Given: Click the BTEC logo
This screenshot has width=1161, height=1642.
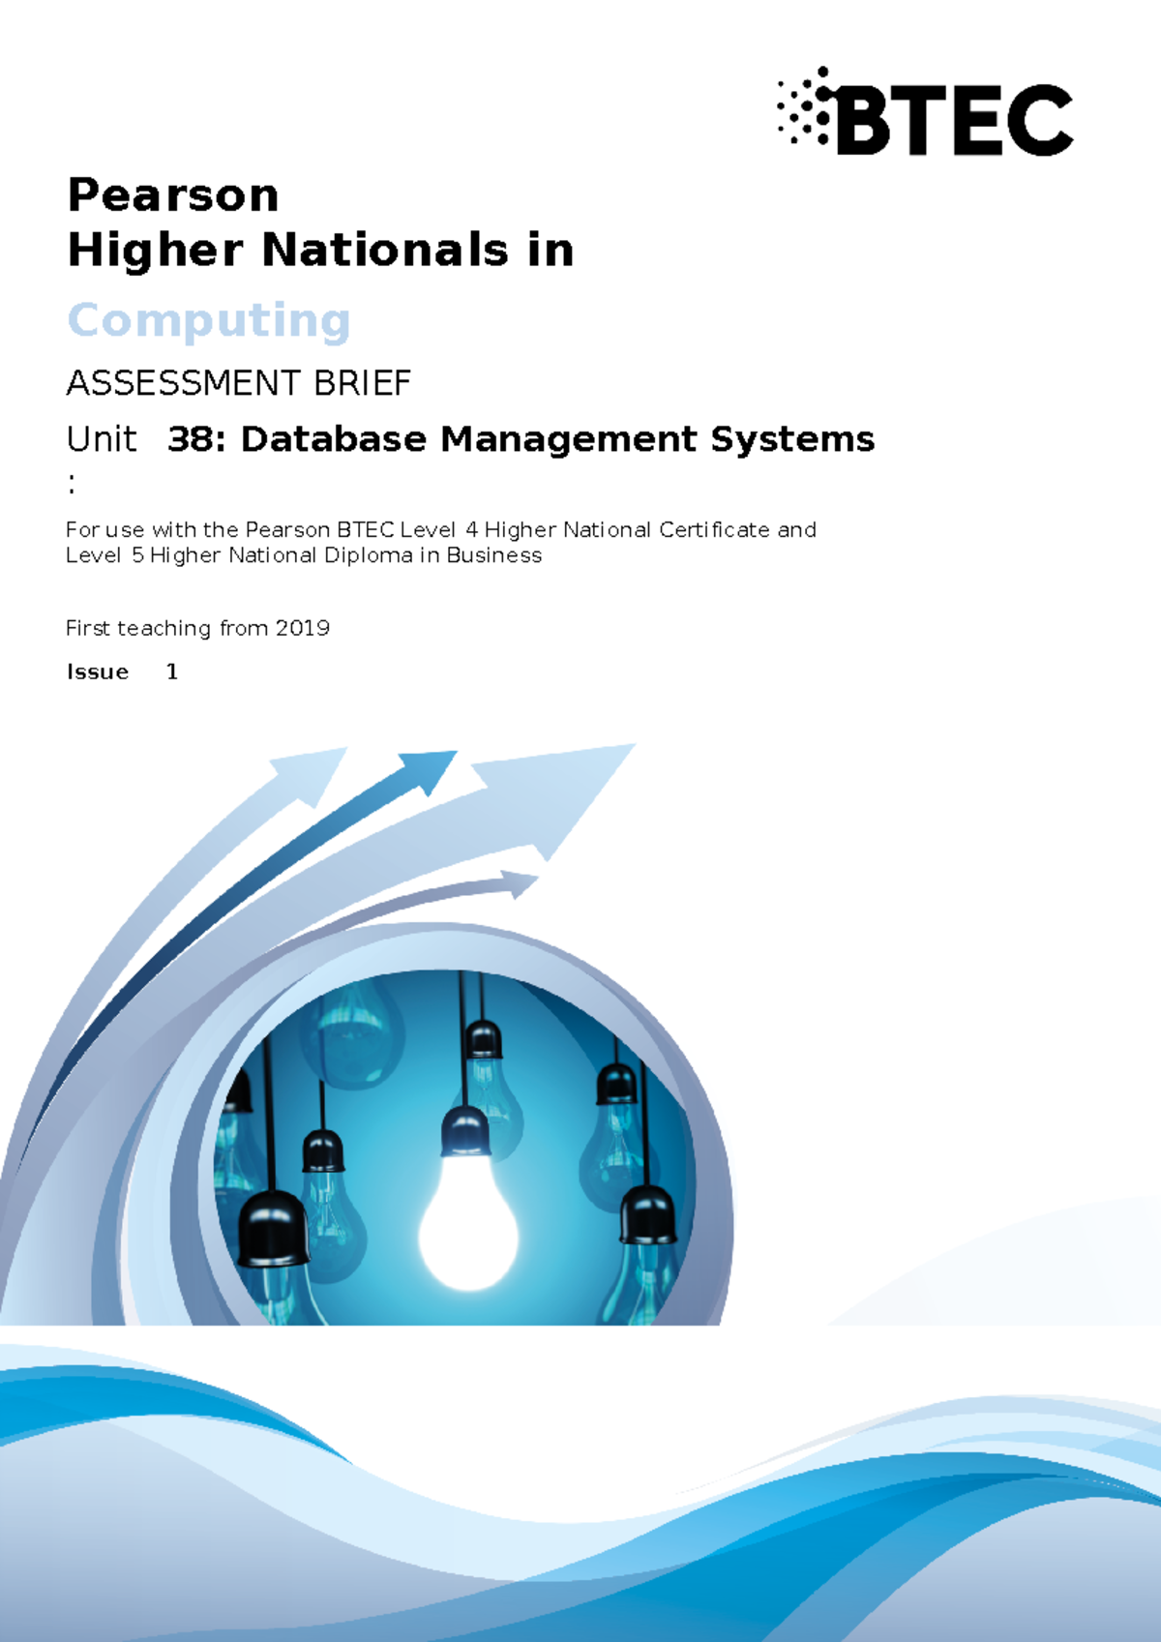Looking at the screenshot, I should pos(925,111).
